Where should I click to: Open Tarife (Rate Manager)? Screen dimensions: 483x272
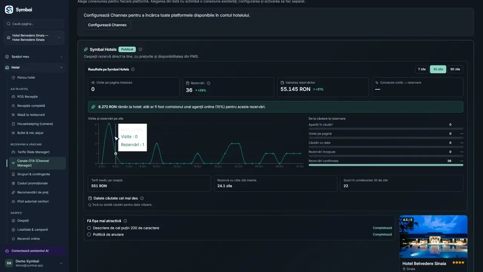(33, 152)
